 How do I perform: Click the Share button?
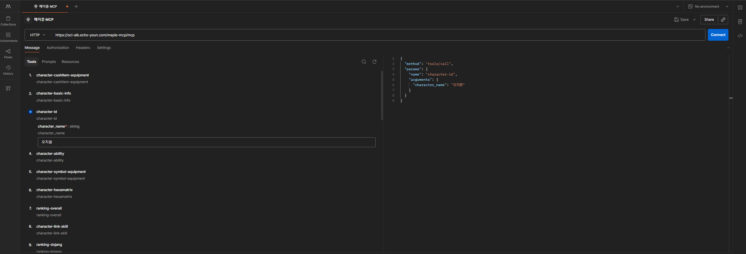[x=709, y=20]
